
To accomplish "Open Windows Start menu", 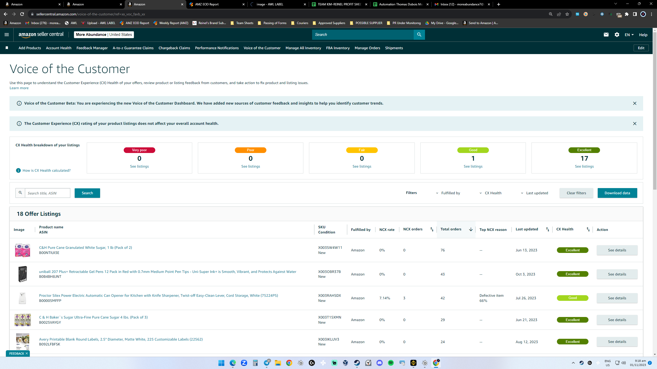I will point(221,363).
